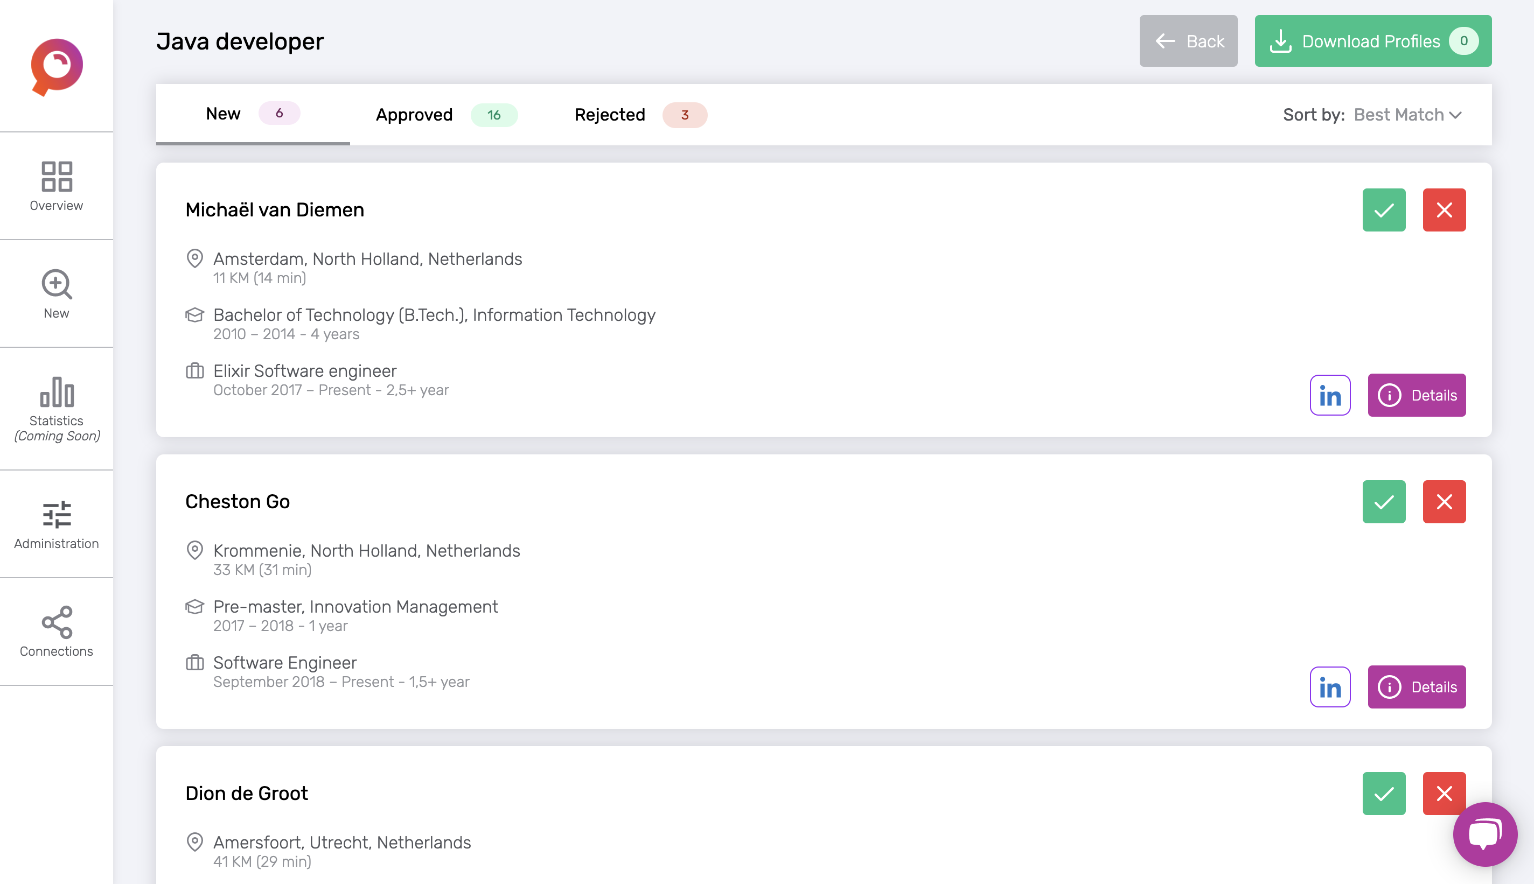Open Michaël van Diemen's LinkedIn profile
This screenshot has height=884, width=1534.
[x=1330, y=395]
